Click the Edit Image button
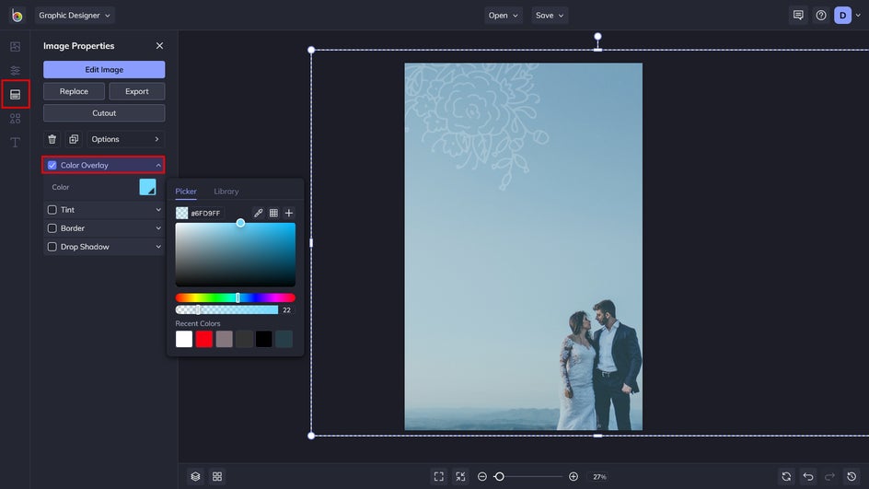 point(104,70)
